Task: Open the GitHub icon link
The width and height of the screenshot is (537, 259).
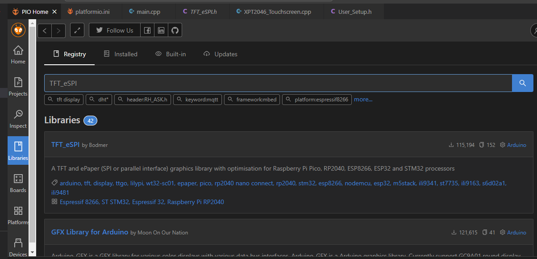Action: tap(175, 30)
